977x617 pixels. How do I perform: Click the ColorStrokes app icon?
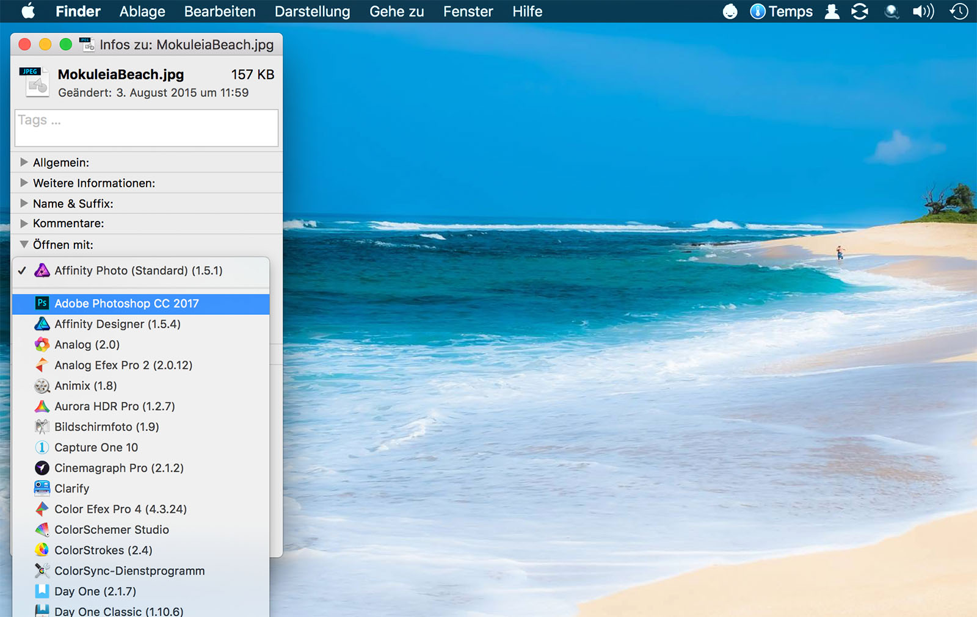point(42,550)
